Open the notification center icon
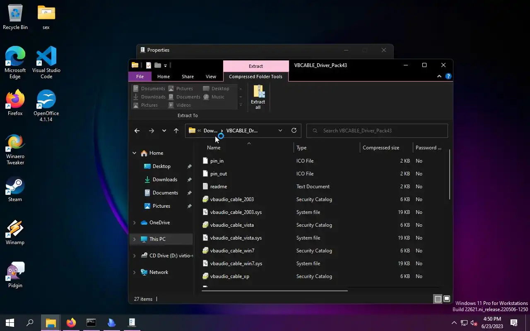530x331 pixels. click(514, 323)
